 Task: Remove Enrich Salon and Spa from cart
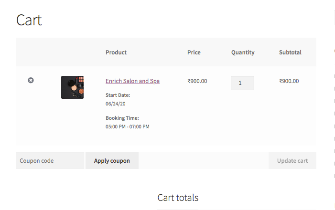pos(31,81)
